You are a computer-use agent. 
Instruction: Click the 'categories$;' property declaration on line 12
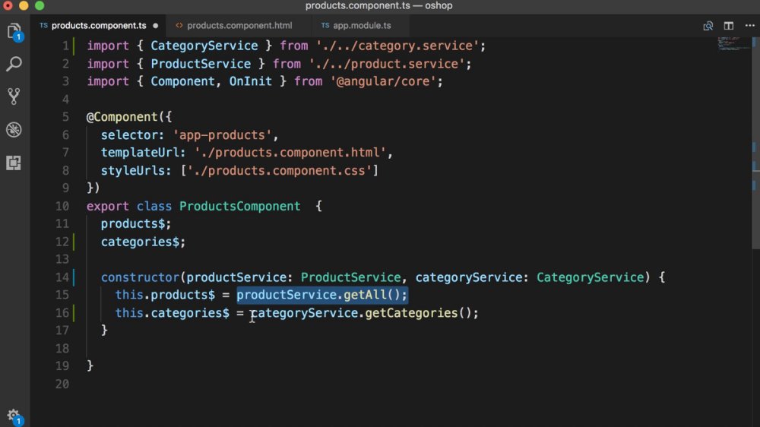(143, 242)
